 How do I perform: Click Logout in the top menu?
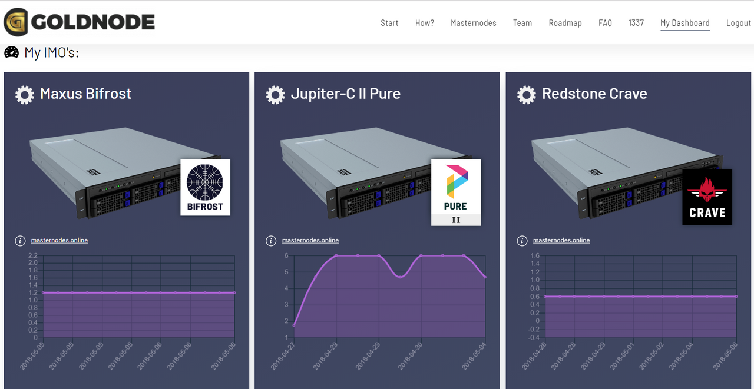[x=739, y=23]
